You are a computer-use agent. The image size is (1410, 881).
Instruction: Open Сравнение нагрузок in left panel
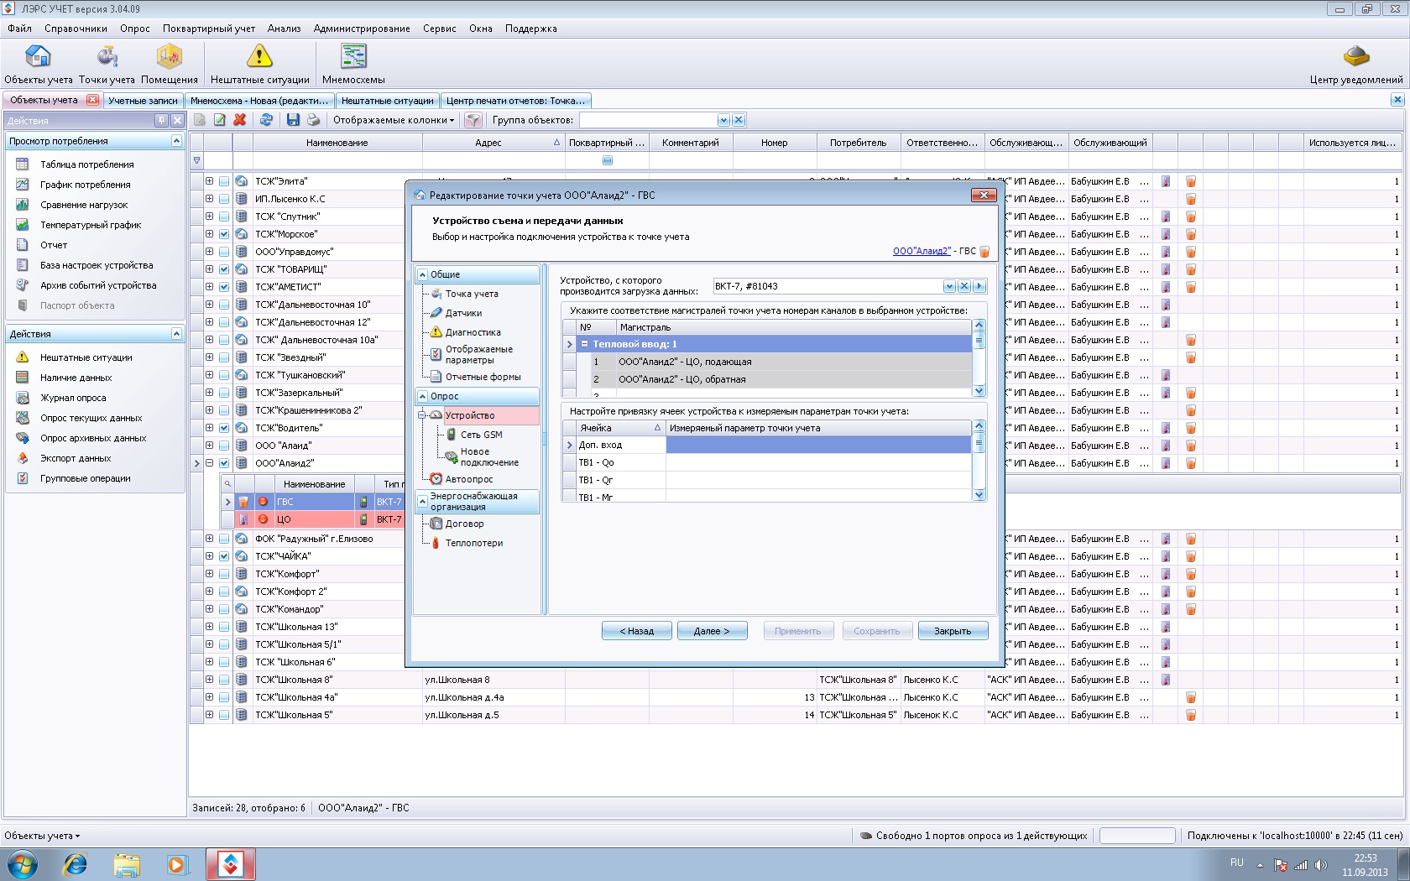point(84,205)
